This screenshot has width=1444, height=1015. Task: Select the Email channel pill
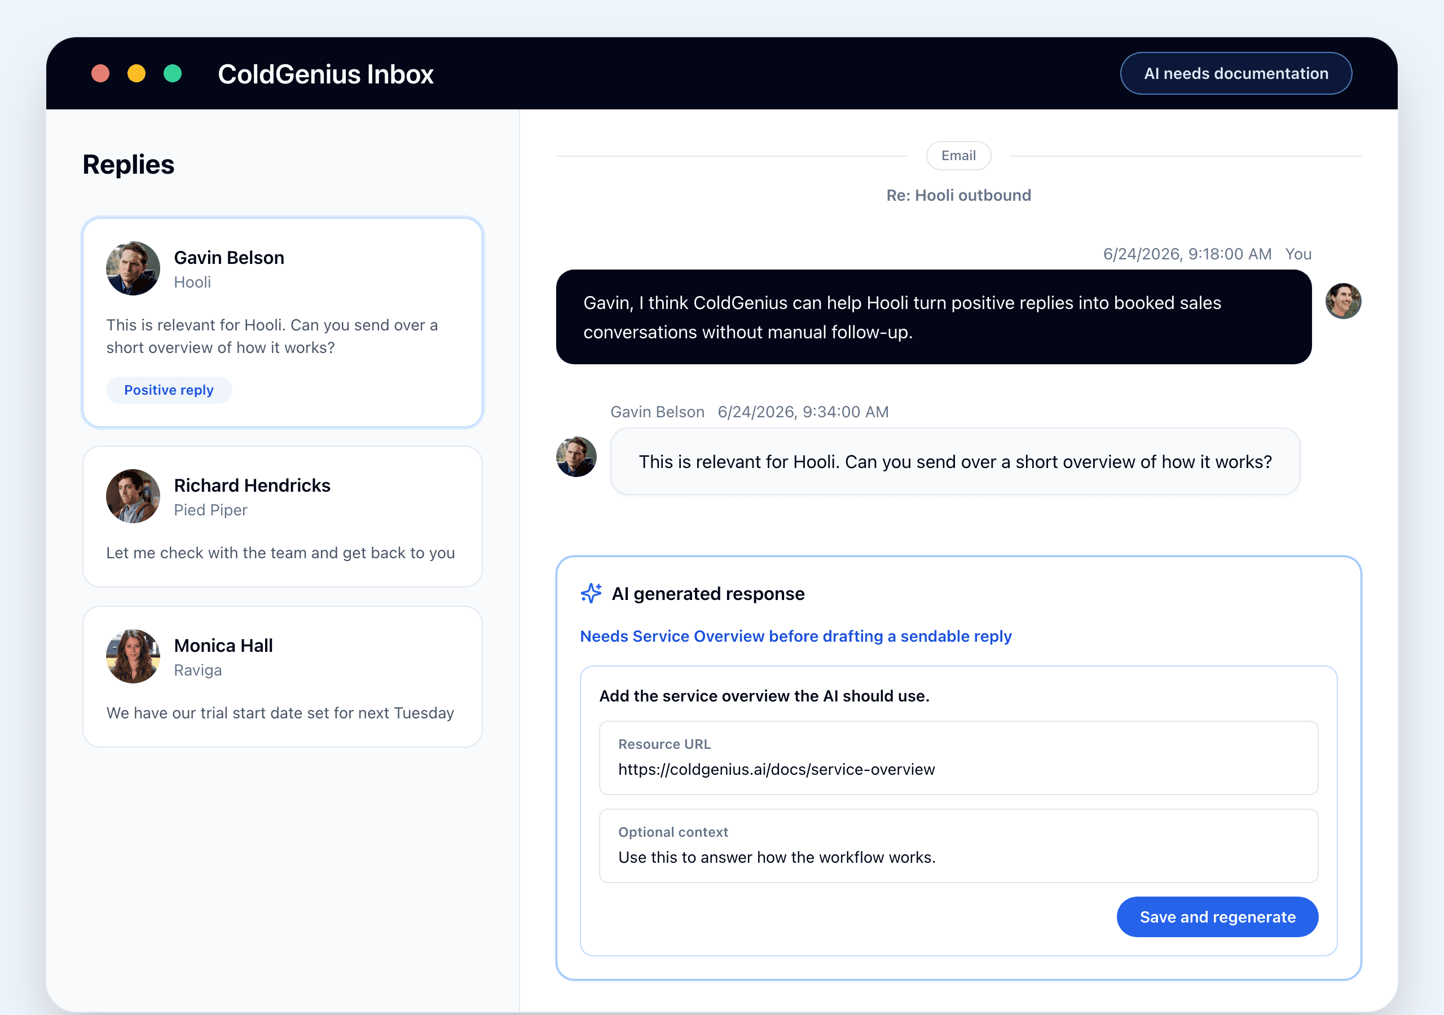tap(958, 155)
